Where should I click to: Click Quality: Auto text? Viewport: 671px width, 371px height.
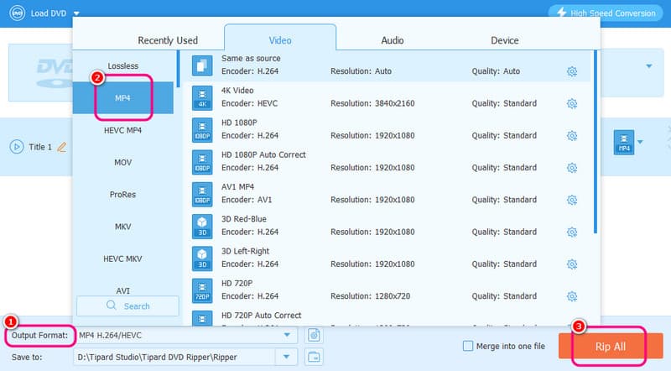(496, 71)
